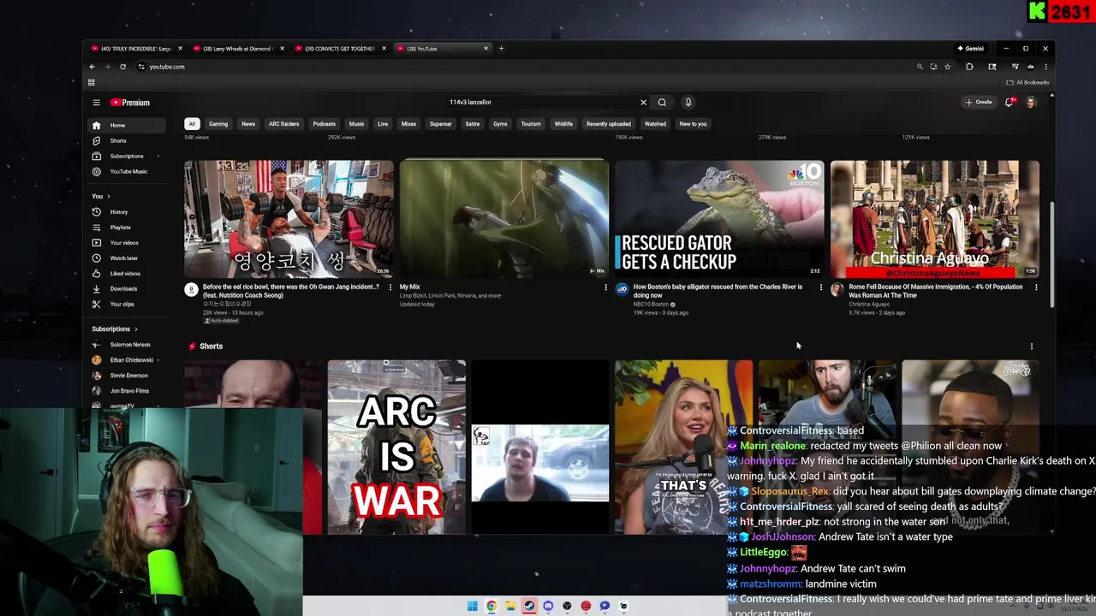The width and height of the screenshot is (1096, 616).
Task: Open Liked videos list
Action: pyautogui.click(x=127, y=273)
